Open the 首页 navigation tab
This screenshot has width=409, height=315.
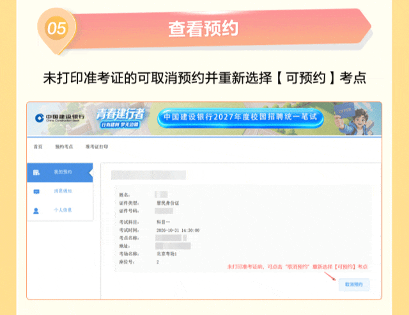(38, 147)
